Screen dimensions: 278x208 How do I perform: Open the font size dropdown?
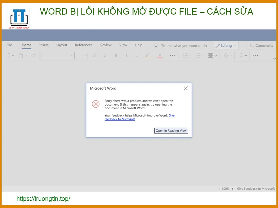pyautogui.click(x=81, y=55)
